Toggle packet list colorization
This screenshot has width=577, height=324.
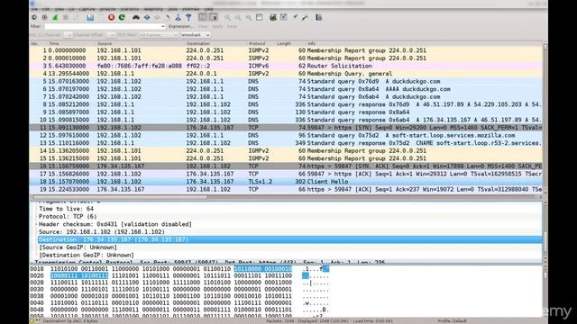(x=203, y=17)
